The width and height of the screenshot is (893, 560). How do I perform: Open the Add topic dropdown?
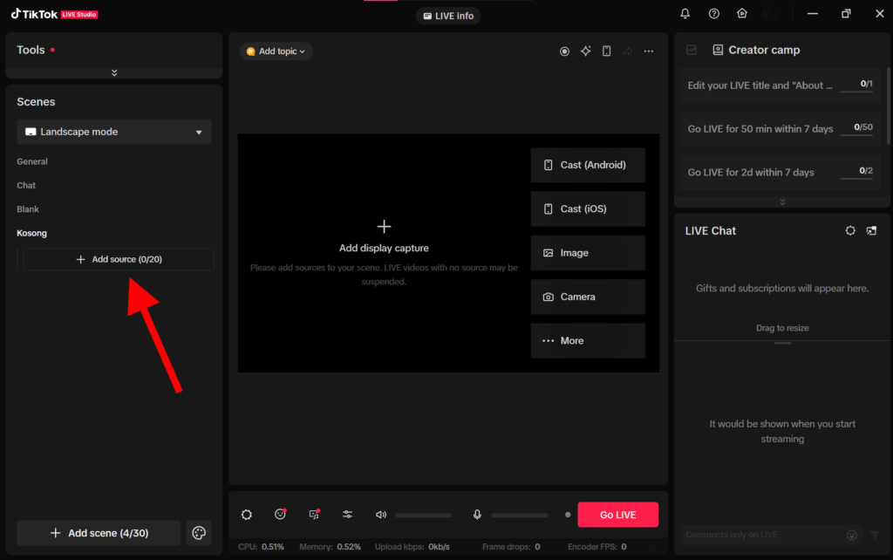tap(276, 51)
